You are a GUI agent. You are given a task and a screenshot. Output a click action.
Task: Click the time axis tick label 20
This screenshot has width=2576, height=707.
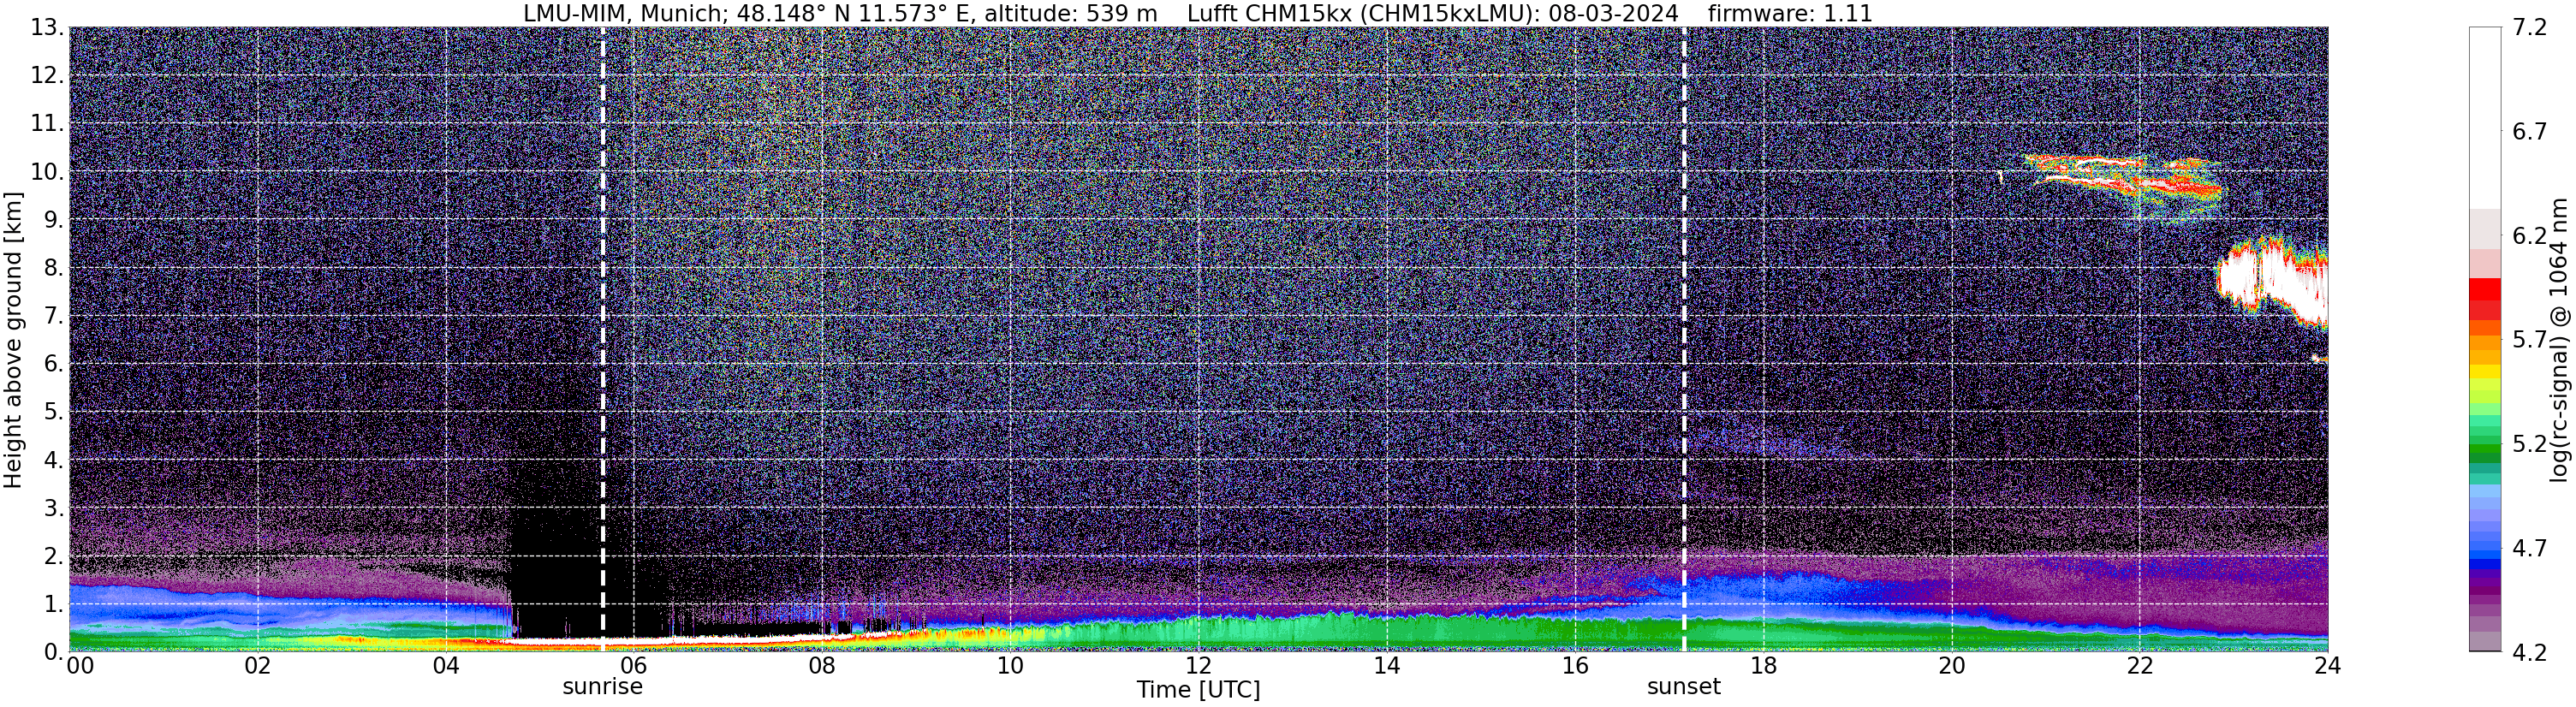1951,666
